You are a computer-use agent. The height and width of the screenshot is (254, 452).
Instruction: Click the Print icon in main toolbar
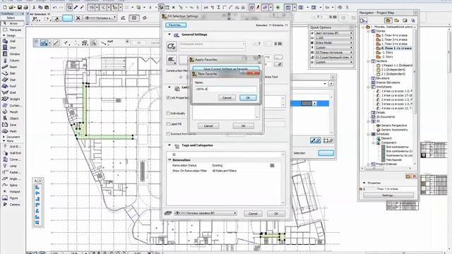click(x=25, y=7)
